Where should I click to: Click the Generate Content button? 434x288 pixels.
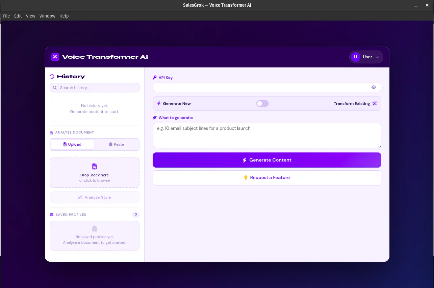point(267,160)
